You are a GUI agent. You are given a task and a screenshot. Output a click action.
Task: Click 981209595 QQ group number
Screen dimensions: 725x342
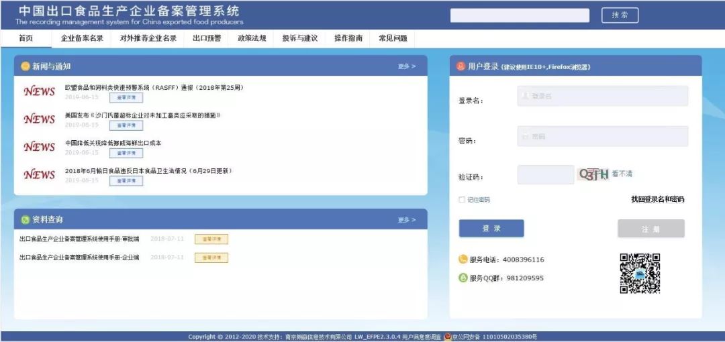click(x=525, y=278)
